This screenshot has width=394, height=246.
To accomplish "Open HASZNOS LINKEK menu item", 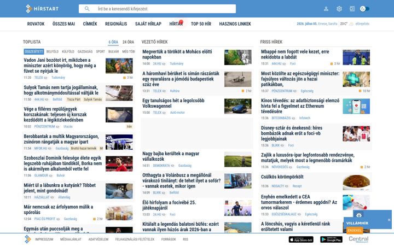I will point(235,24).
